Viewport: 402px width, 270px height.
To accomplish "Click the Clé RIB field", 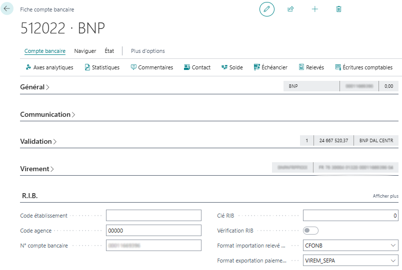I will coord(350,216).
